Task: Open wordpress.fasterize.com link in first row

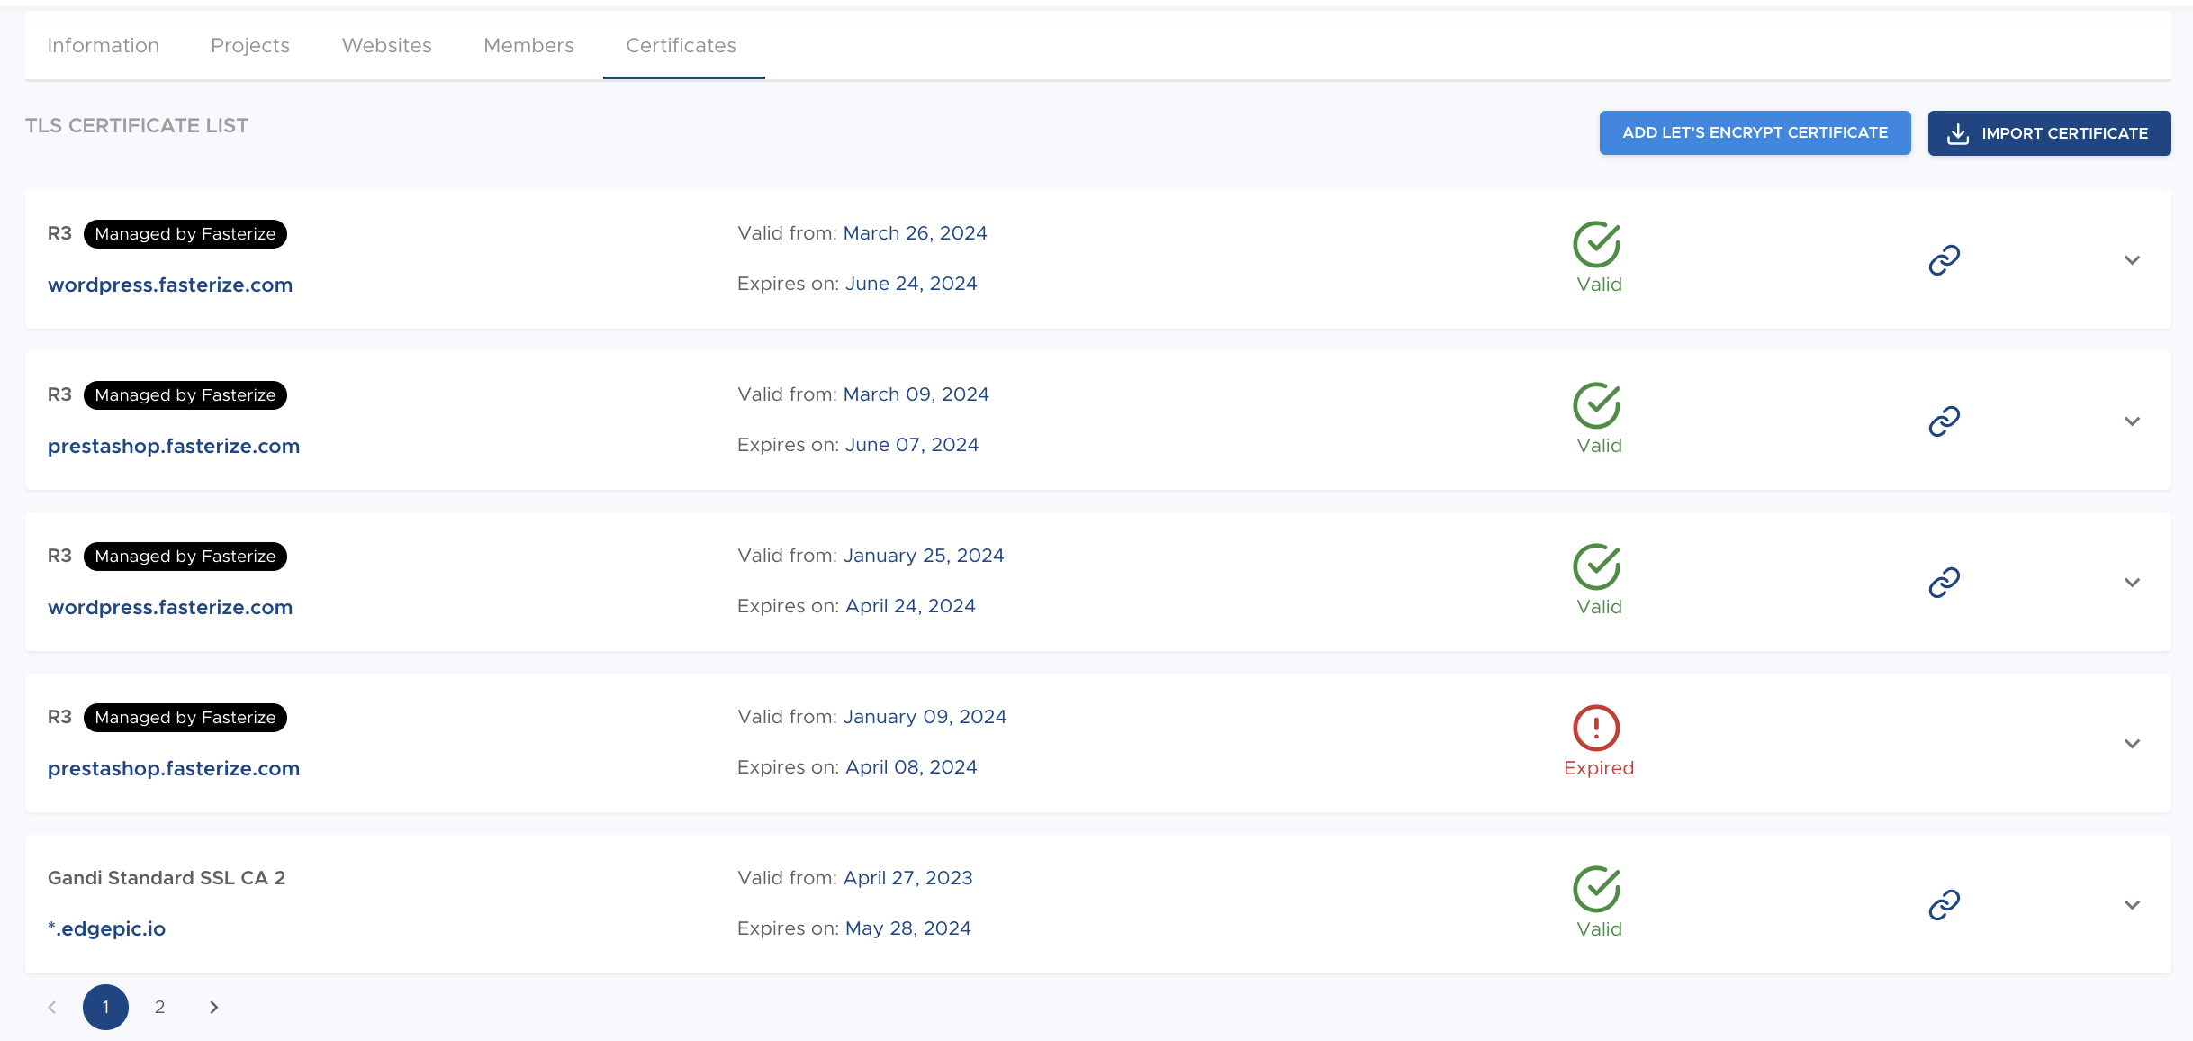Action: coord(170,285)
